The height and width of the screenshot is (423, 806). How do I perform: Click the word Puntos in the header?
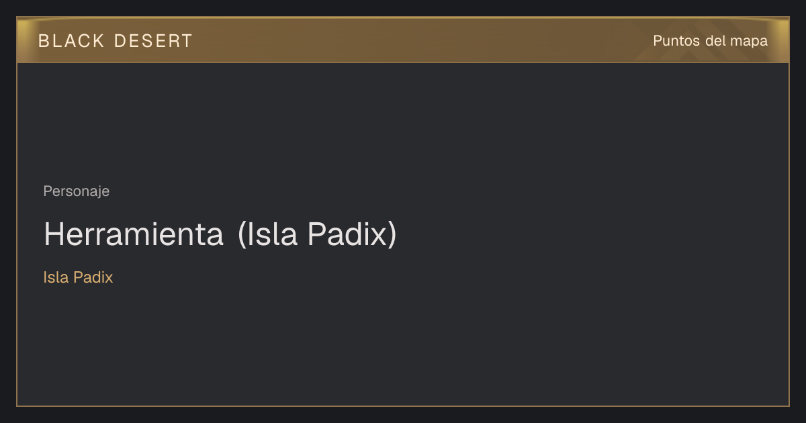[677, 41]
